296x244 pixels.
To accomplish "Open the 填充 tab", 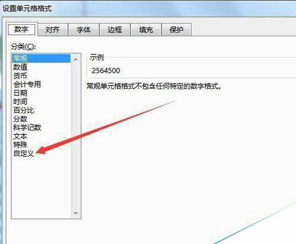I will tap(146, 30).
